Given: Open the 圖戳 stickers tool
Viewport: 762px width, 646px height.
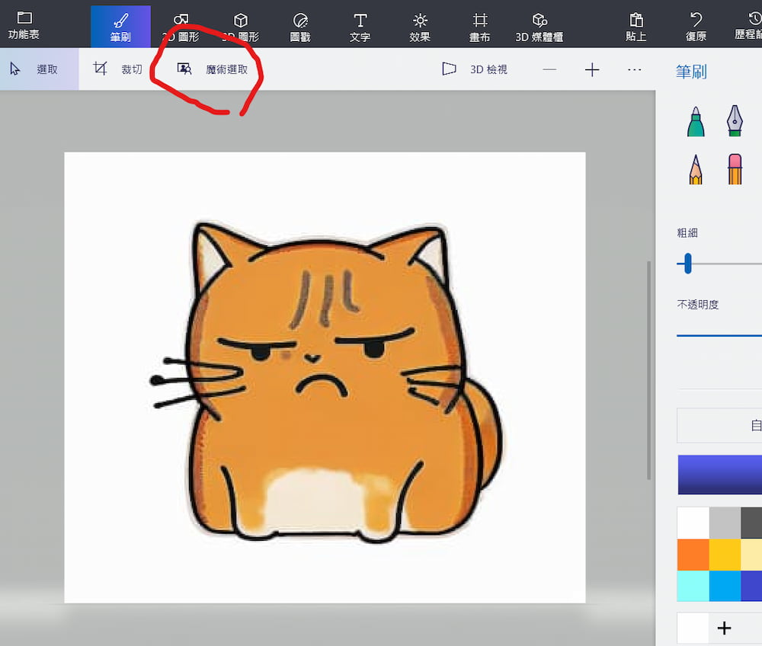Looking at the screenshot, I should point(299,26).
